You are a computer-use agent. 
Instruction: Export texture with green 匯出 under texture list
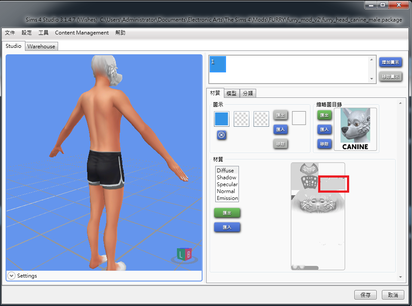pyautogui.click(x=227, y=213)
